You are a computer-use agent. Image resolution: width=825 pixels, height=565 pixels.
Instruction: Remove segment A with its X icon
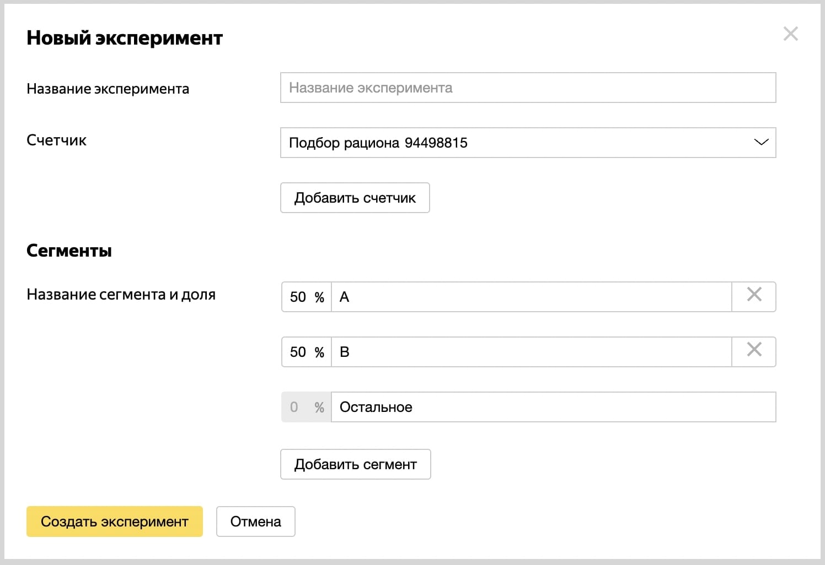[754, 295]
